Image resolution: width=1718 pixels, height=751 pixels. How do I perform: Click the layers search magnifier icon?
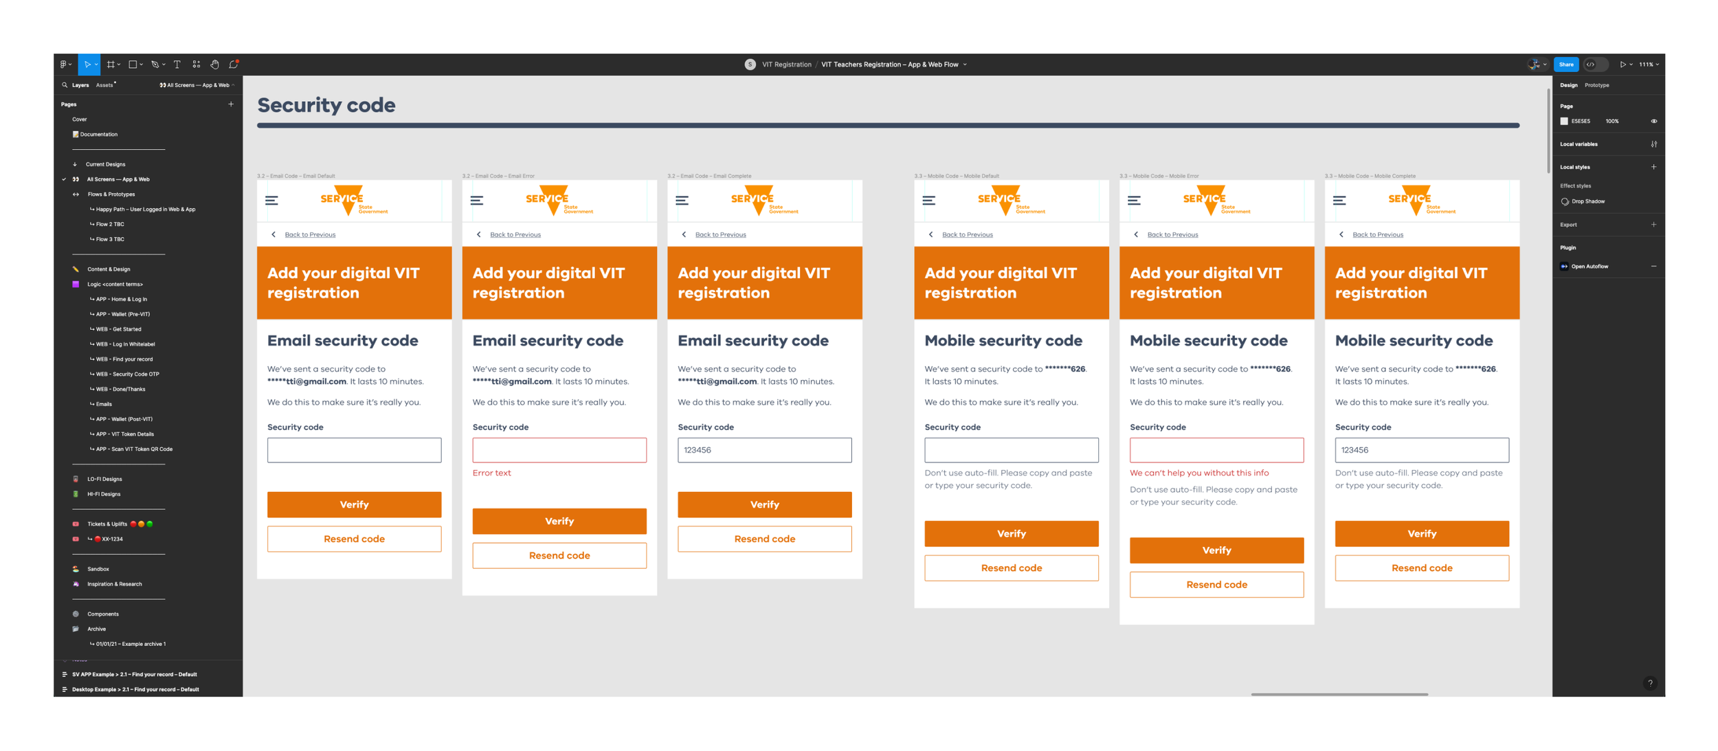65,85
